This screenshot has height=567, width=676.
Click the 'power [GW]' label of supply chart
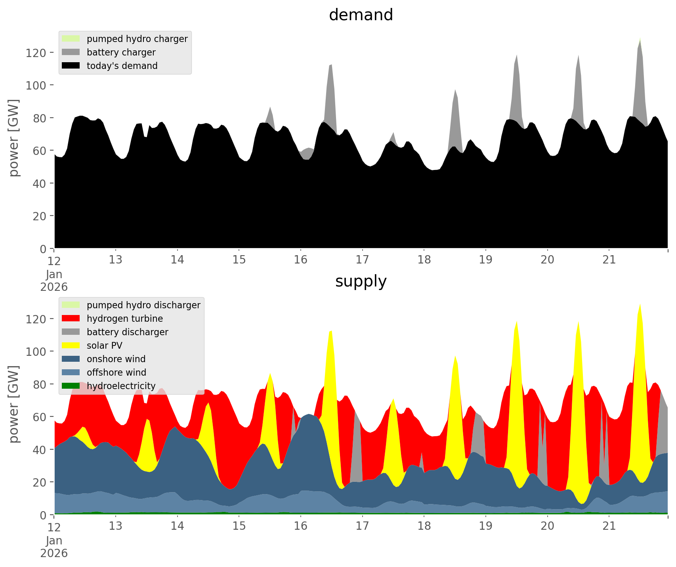pyautogui.click(x=13, y=404)
